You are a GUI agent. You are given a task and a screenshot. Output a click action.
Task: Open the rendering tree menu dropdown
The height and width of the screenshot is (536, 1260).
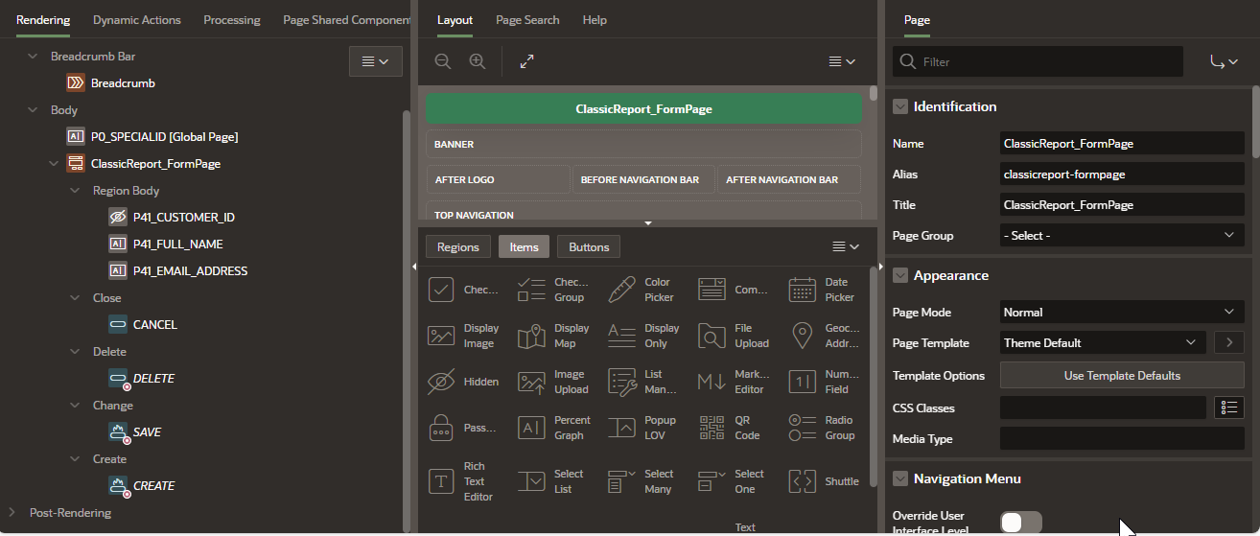[x=375, y=61]
